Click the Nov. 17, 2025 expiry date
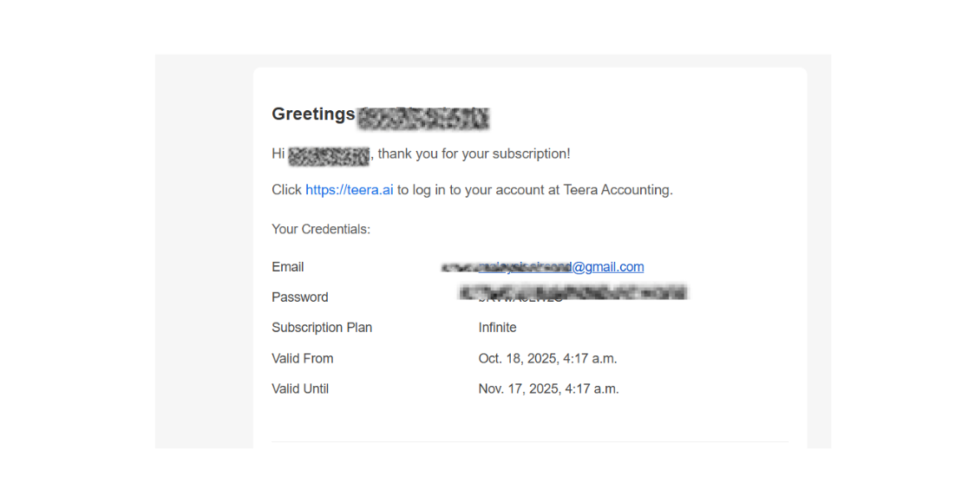This screenshot has height=483, width=975. (548, 389)
